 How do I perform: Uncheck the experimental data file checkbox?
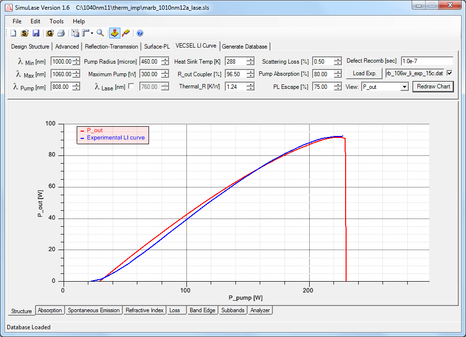(x=449, y=73)
